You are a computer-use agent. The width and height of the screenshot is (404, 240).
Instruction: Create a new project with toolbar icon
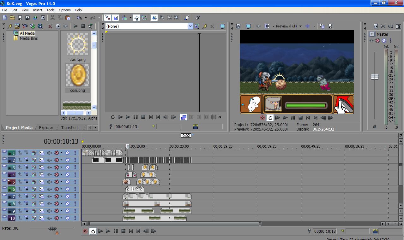coord(4,18)
